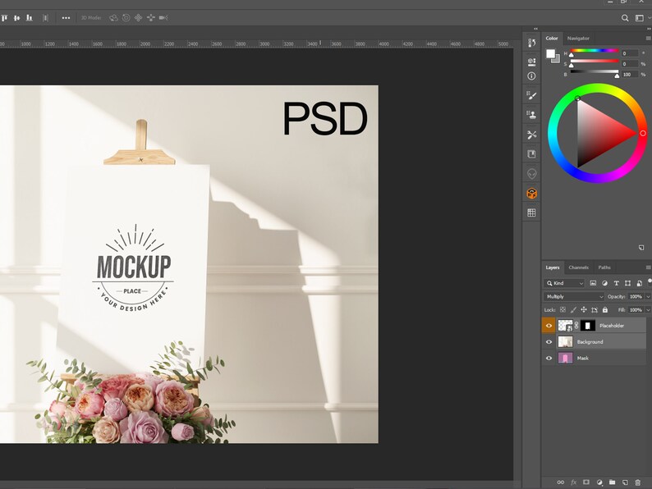Open the History panel icon
Image resolution: width=652 pixels, height=489 pixels.
point(531,43)
